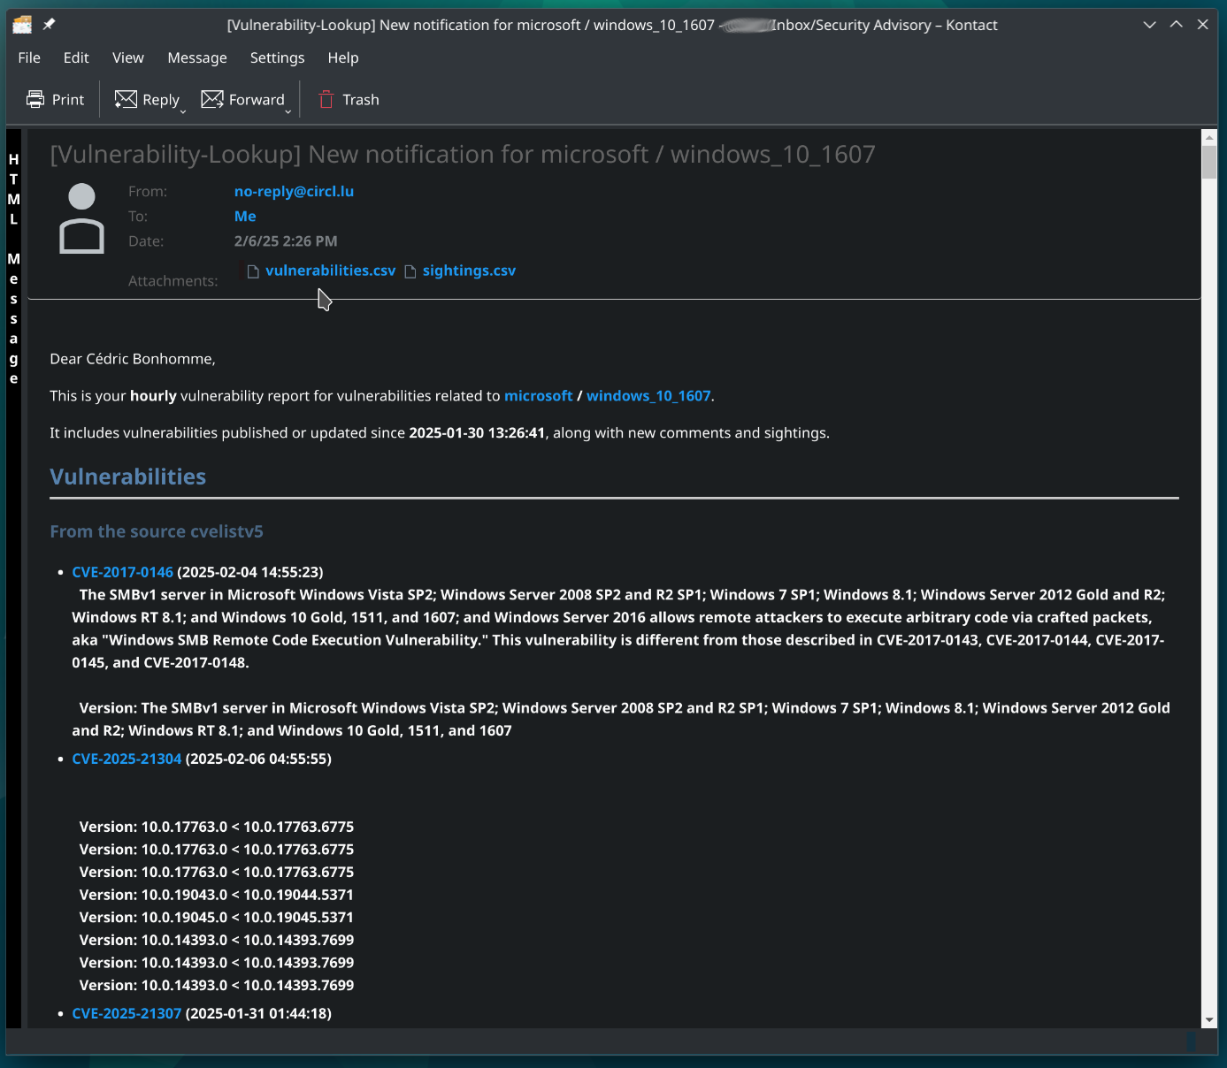Open the CVE-2017-0146 link
This screenshot has width=1227, height=1068.
coord(122,572)
